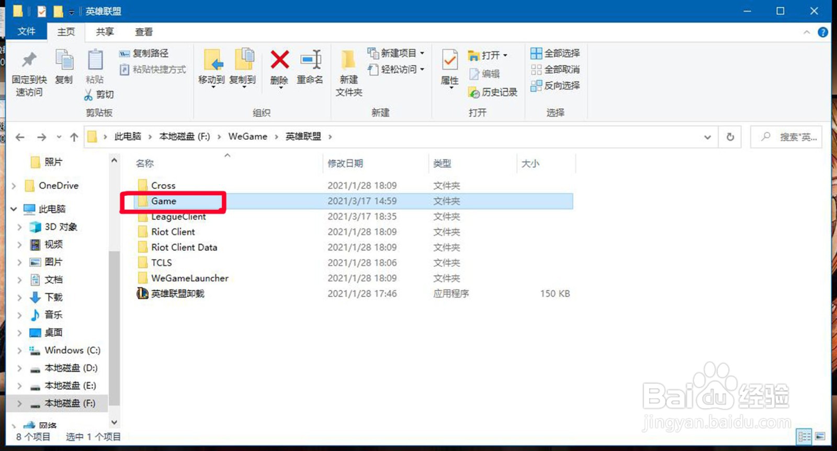Click the navigation pane scrollbar up arrow
This screenshot has width=837, height=451.
tap(114, 160)
